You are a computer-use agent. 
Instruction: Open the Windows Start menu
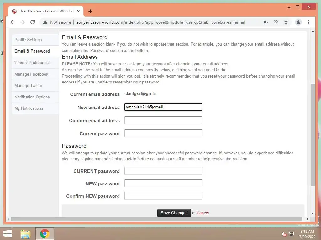8,234
